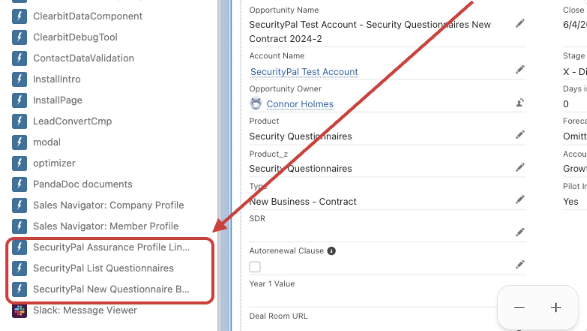Select the ClearbitDataComponent lightning icon
The image size is (587, 331).
pos(19,16)
